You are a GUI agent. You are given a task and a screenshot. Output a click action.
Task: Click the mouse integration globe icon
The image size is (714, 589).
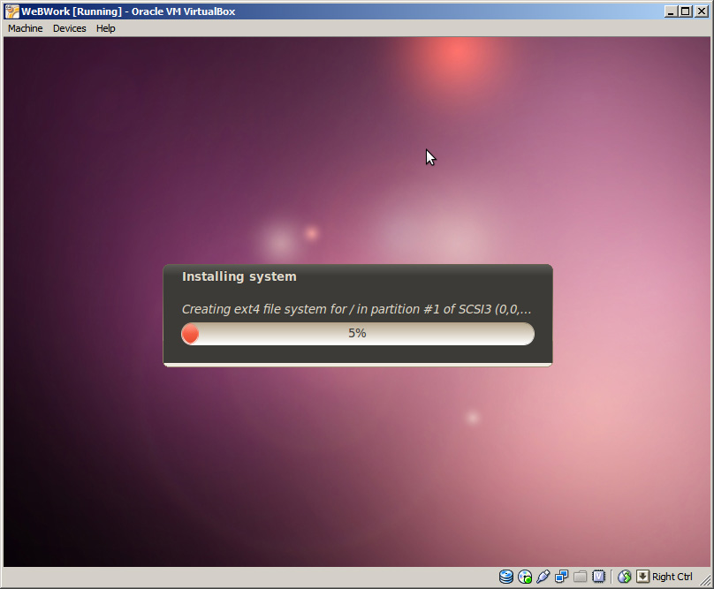click(x=624, y=577)
